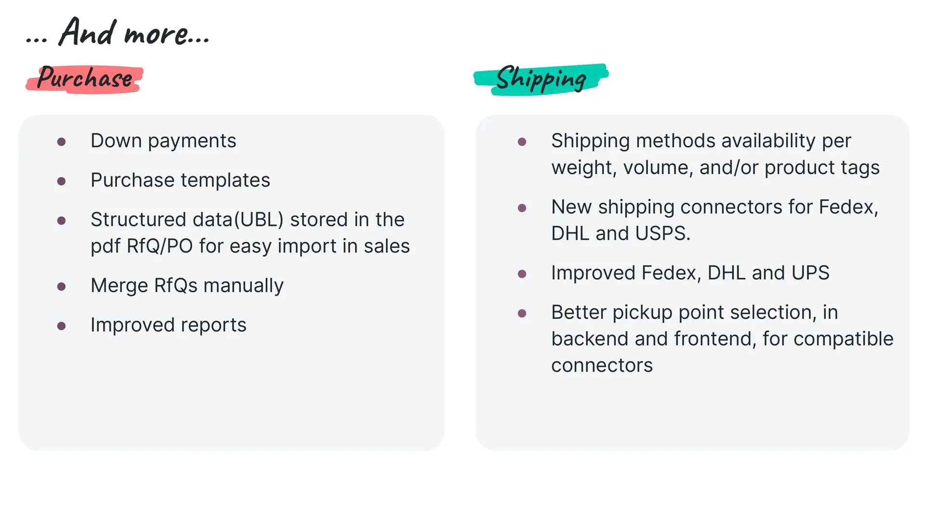Click the 'Improved reports' bullet text
The height and width of the screenshot is (520, 925).
(x=168, y=325)
